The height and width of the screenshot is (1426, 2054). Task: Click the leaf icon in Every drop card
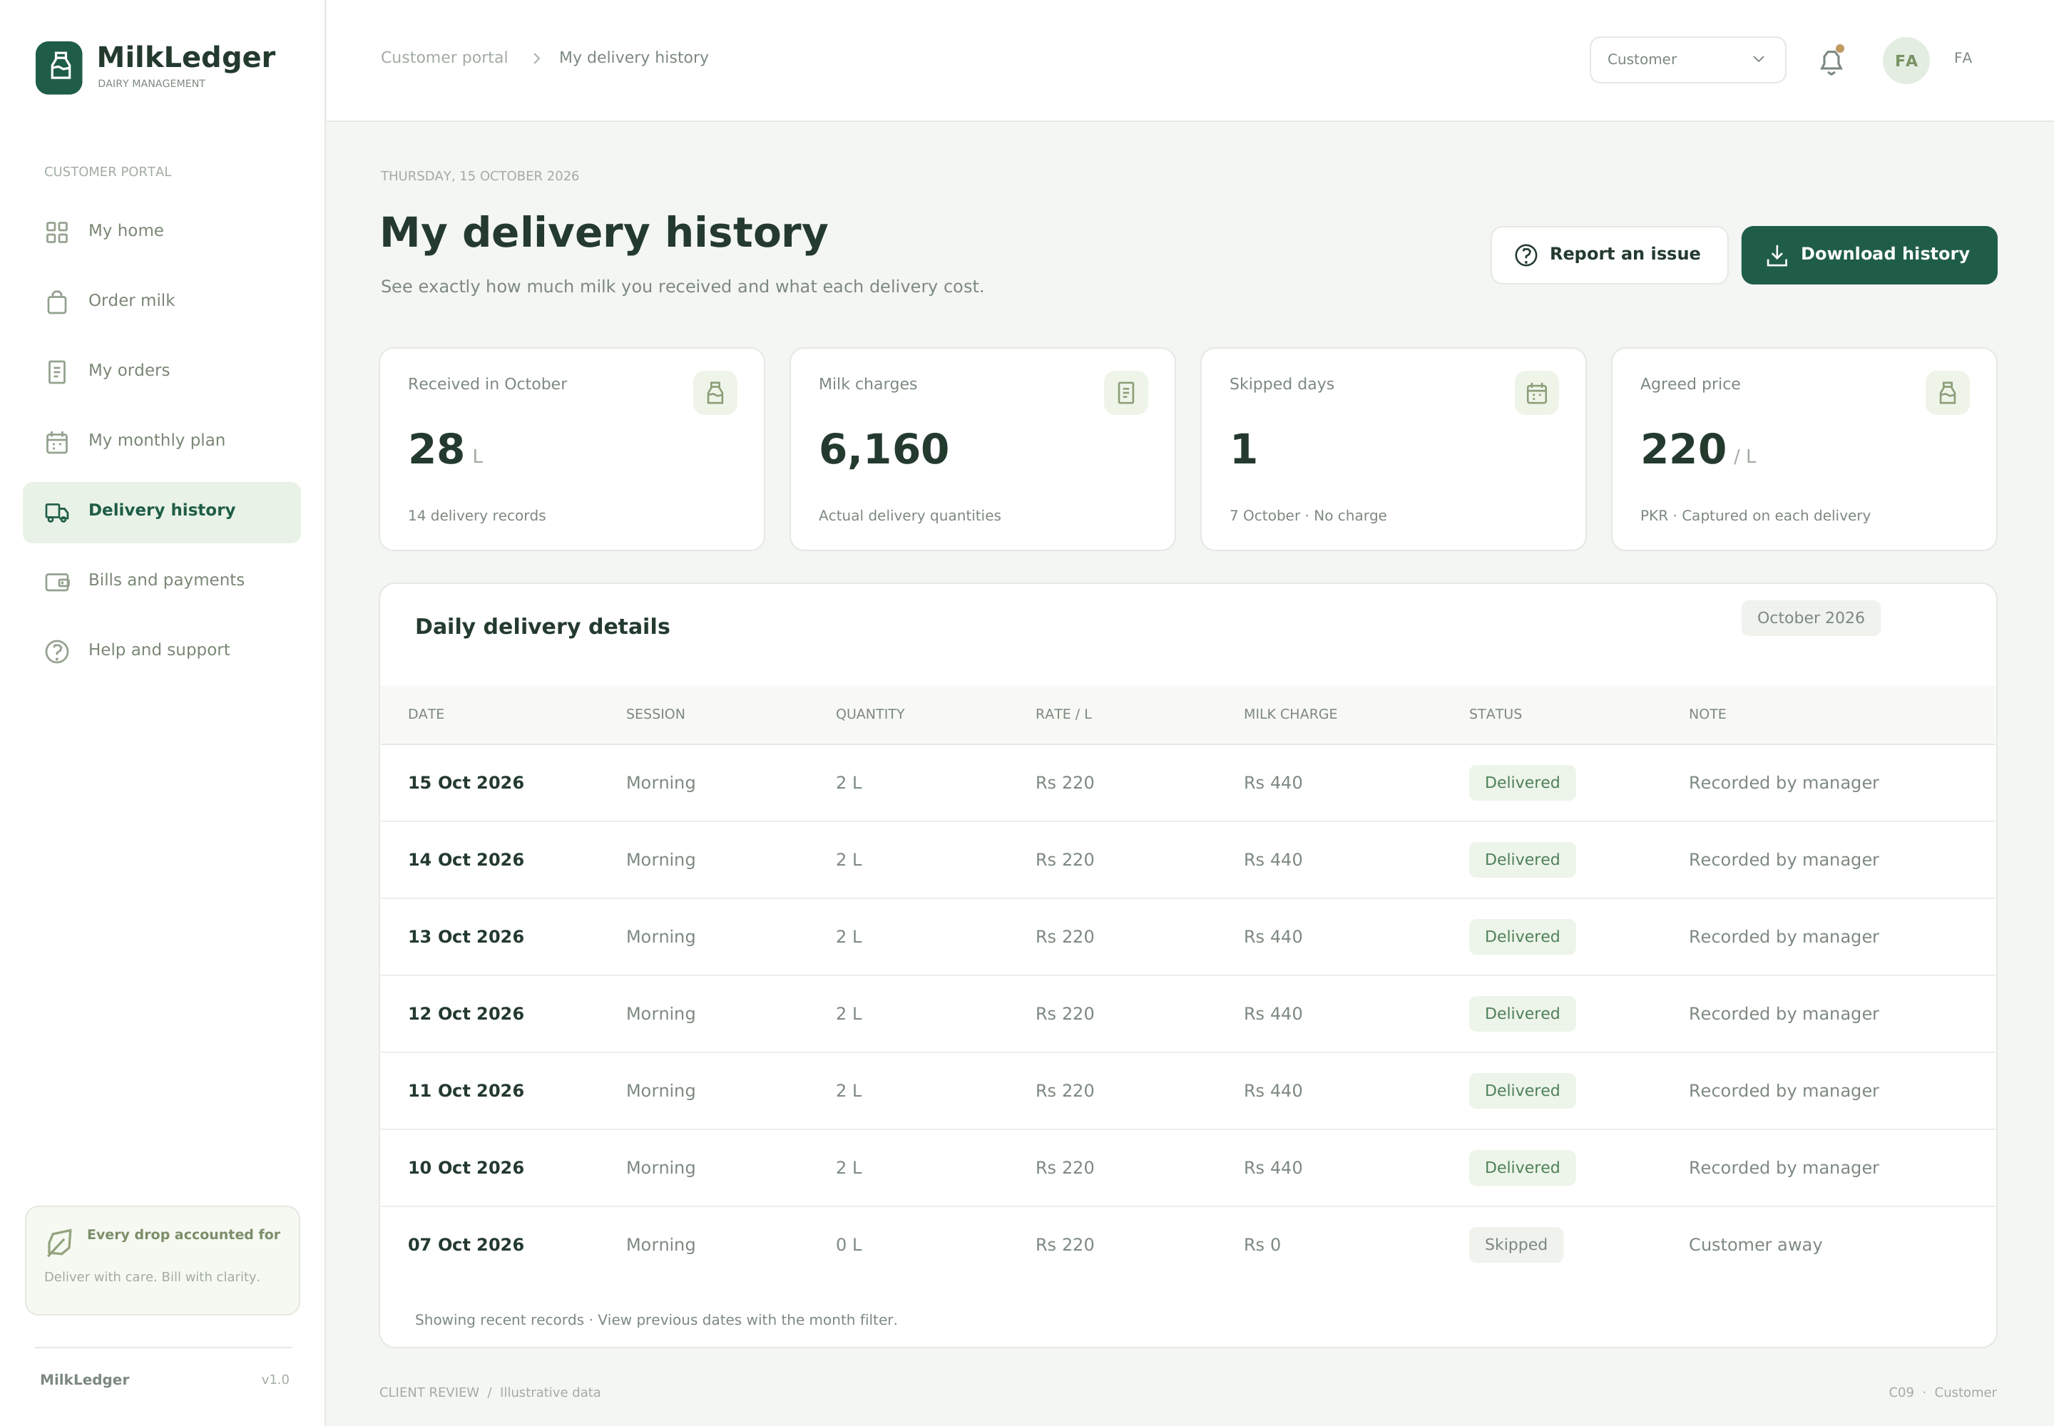click(59, 1242)
